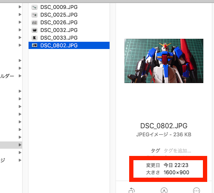
Task: Click the DSC_0025.JPG file icon
Action: [35, 15]
